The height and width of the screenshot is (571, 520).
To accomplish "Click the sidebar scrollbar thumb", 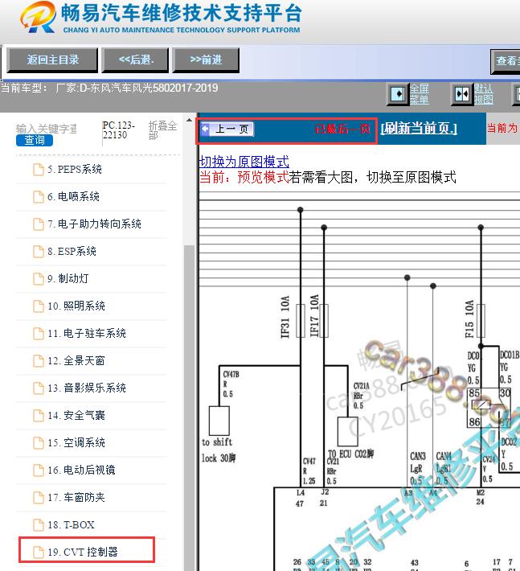I will [x=189, y=408].
